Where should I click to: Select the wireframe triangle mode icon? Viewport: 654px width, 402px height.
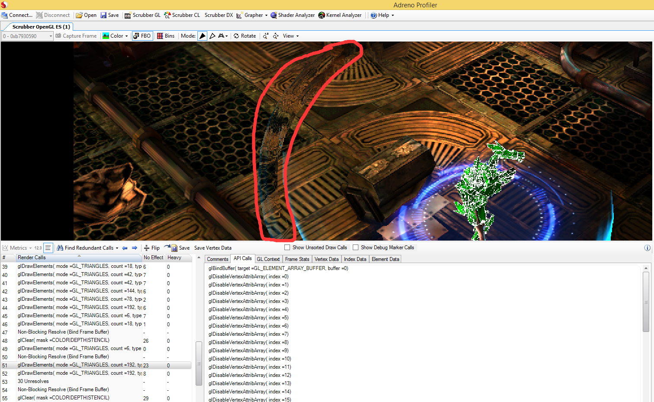click(x=213, y=36)
